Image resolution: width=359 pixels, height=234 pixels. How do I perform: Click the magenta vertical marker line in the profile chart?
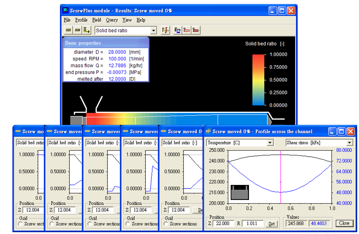281,177
